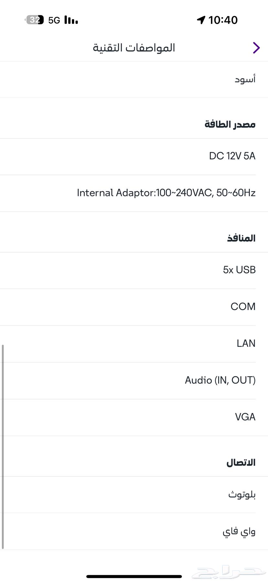
Task: Tap the location services arrow icon
Action: 201,20
